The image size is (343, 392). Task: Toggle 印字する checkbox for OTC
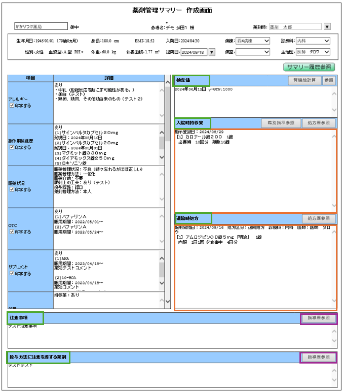12,232
